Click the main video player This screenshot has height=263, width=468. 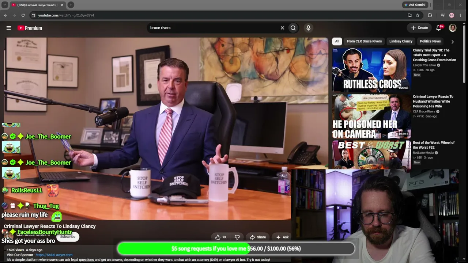[x=166, y=129]
